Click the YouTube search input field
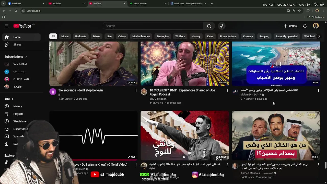Viewport: 327px width, 184px height. click(x=153, y=26)
